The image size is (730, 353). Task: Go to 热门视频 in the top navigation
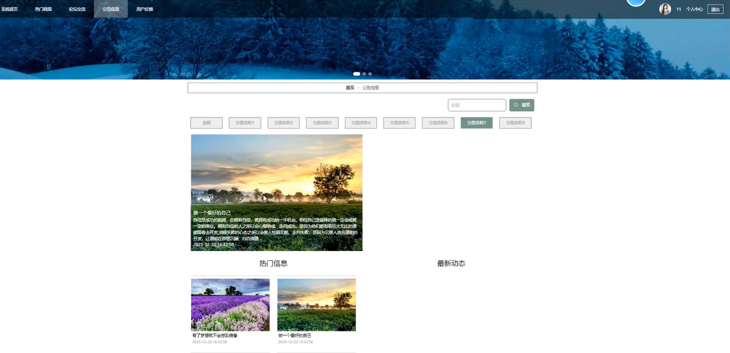43,9
